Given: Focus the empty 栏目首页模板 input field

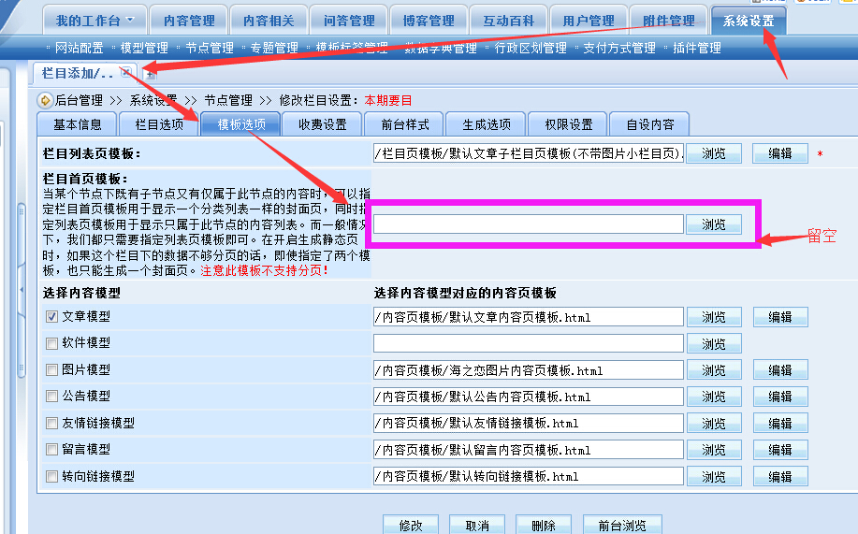Looking at the screenshot, I should [x=528, y=224].
